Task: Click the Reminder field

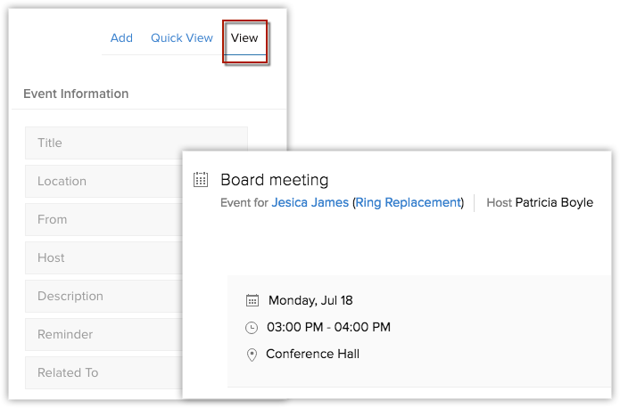Action: coord(103,334)
